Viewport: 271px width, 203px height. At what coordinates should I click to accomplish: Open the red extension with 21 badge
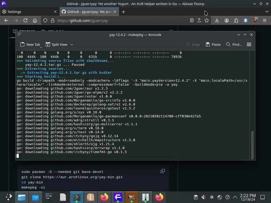(255, 20)
